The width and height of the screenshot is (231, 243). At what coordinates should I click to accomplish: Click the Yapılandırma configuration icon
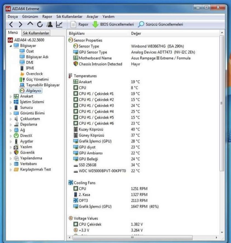pos(16,158)
